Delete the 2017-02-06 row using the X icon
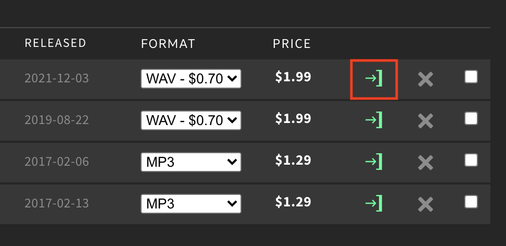 (x=425, y=163)
